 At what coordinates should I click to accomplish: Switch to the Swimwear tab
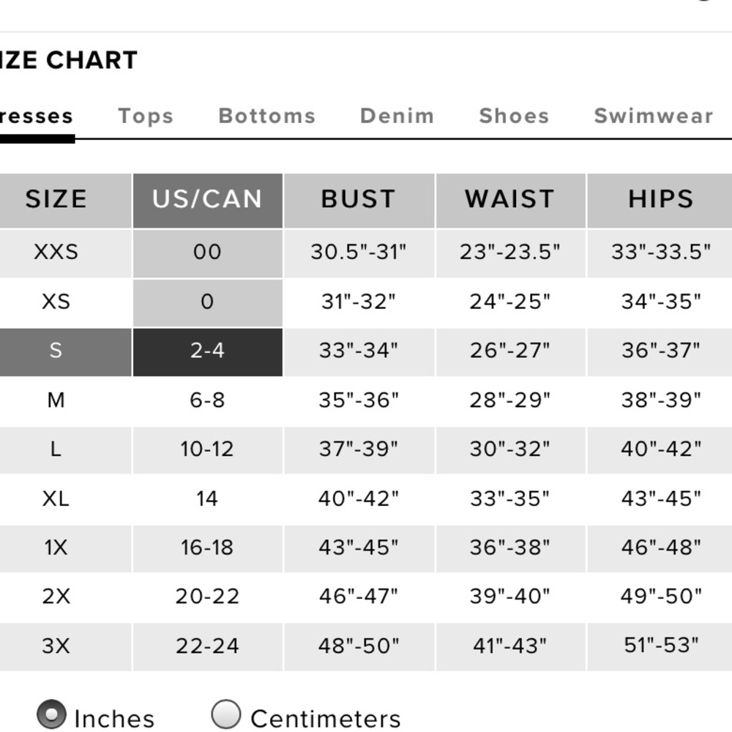pos(654,116)
